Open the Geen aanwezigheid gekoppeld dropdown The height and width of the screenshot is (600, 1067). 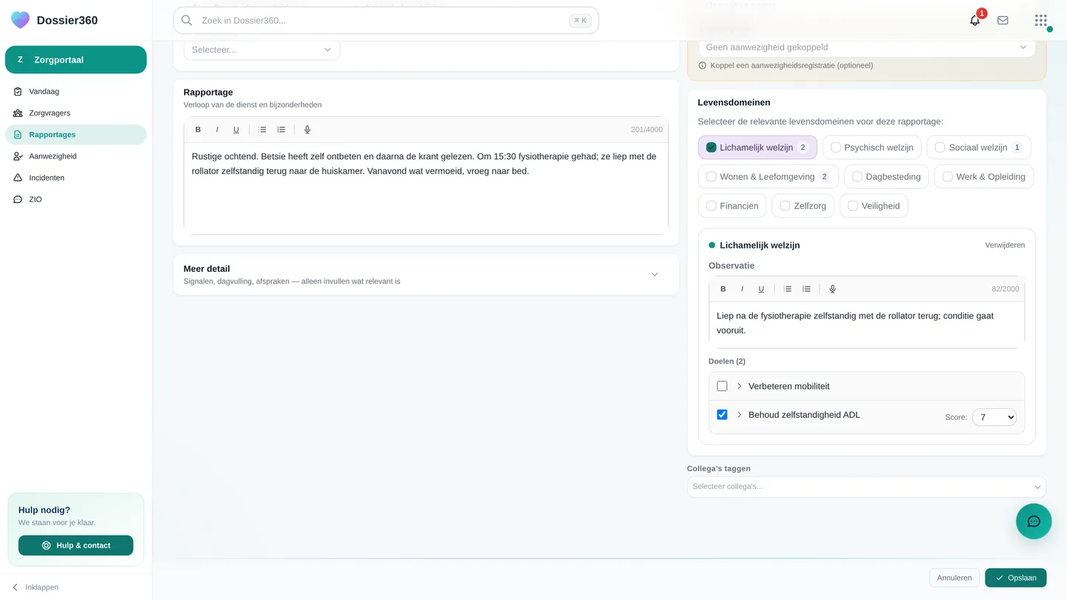tap(866, 47)
